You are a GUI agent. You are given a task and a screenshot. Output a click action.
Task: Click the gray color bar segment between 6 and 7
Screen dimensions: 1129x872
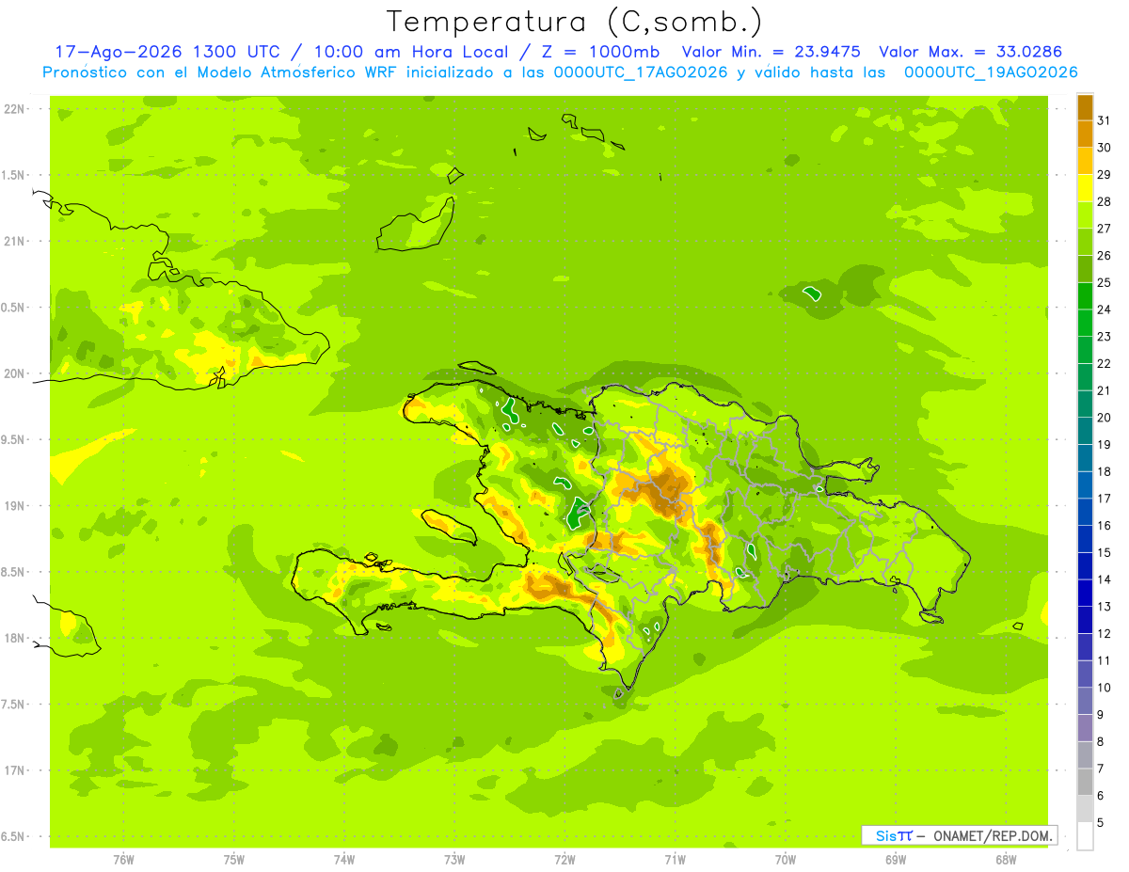1085,783
